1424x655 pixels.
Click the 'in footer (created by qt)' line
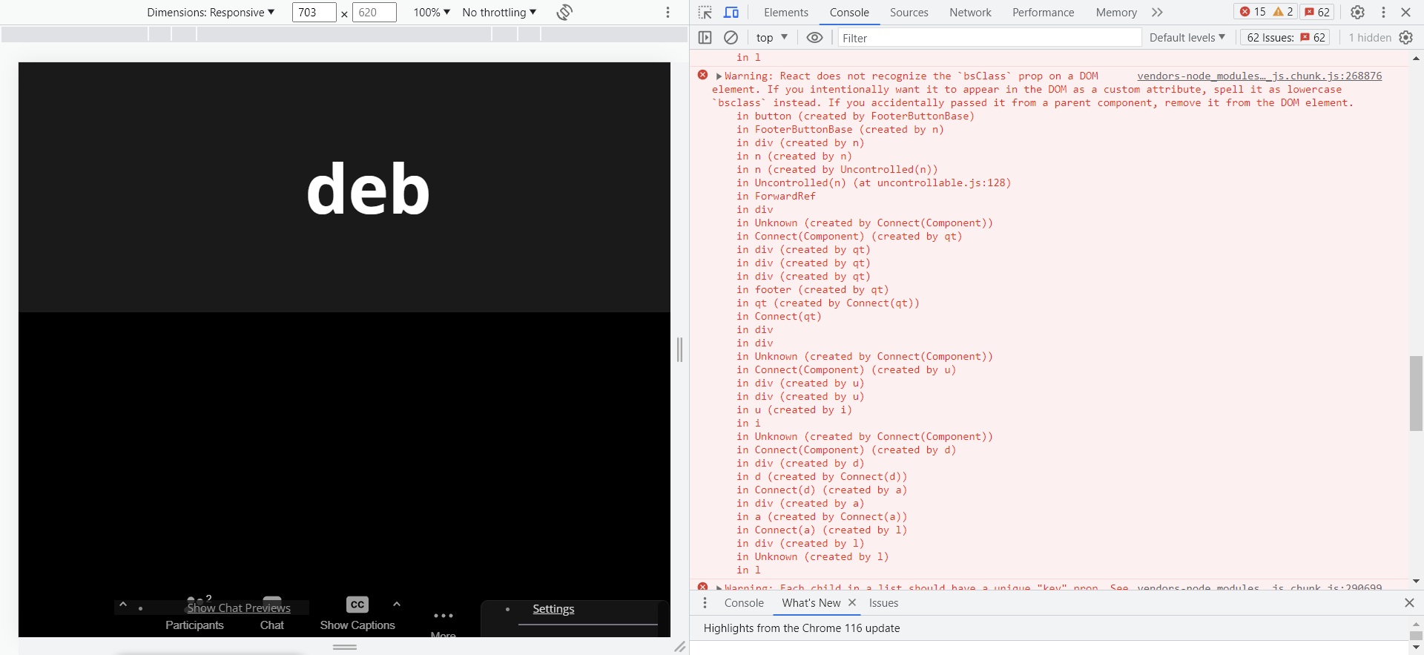813,289
